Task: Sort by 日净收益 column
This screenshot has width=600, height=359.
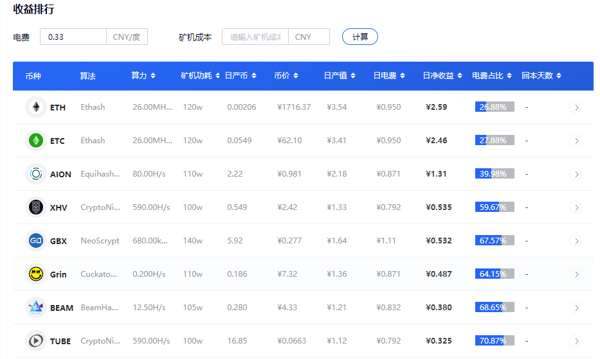Action: pos(442,76)
